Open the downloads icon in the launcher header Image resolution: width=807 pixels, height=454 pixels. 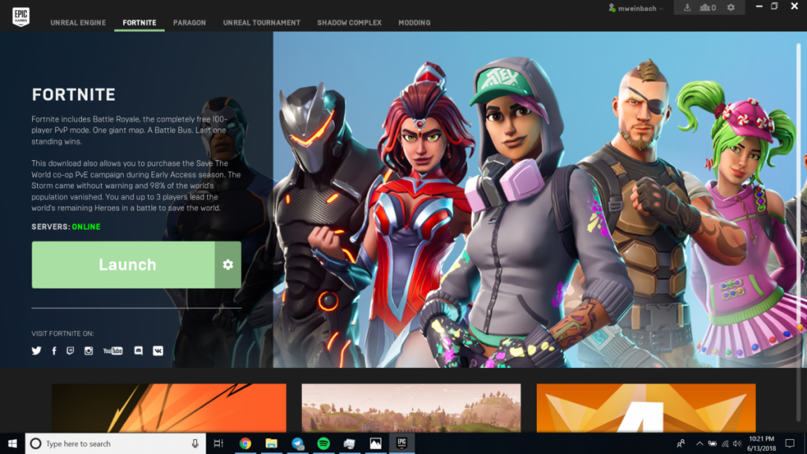pos(687,8)
